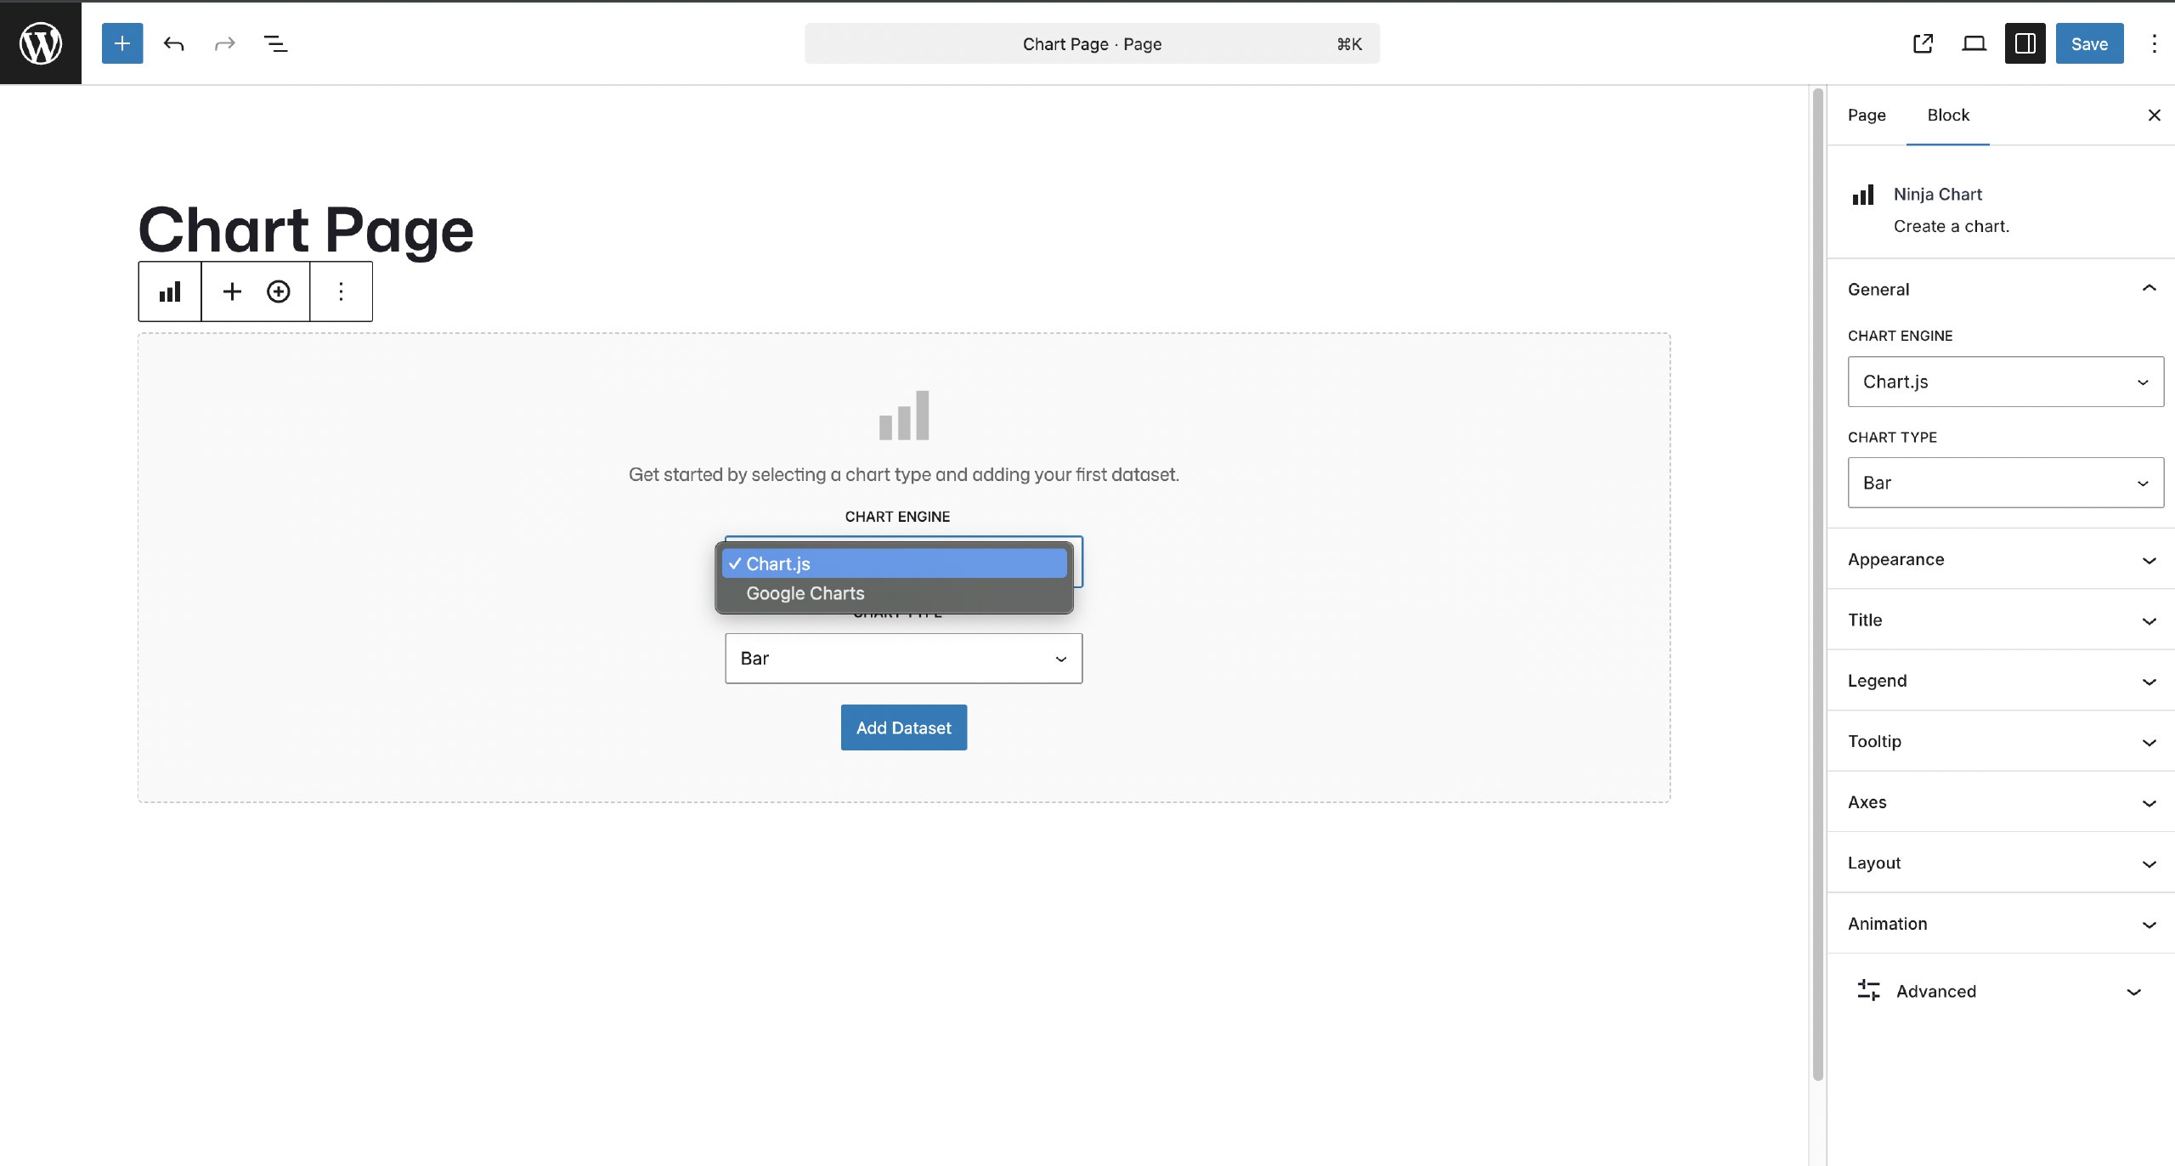Switch to the Page tab
This screenshot has height=1166, width=2175.
coord(1866,115)
